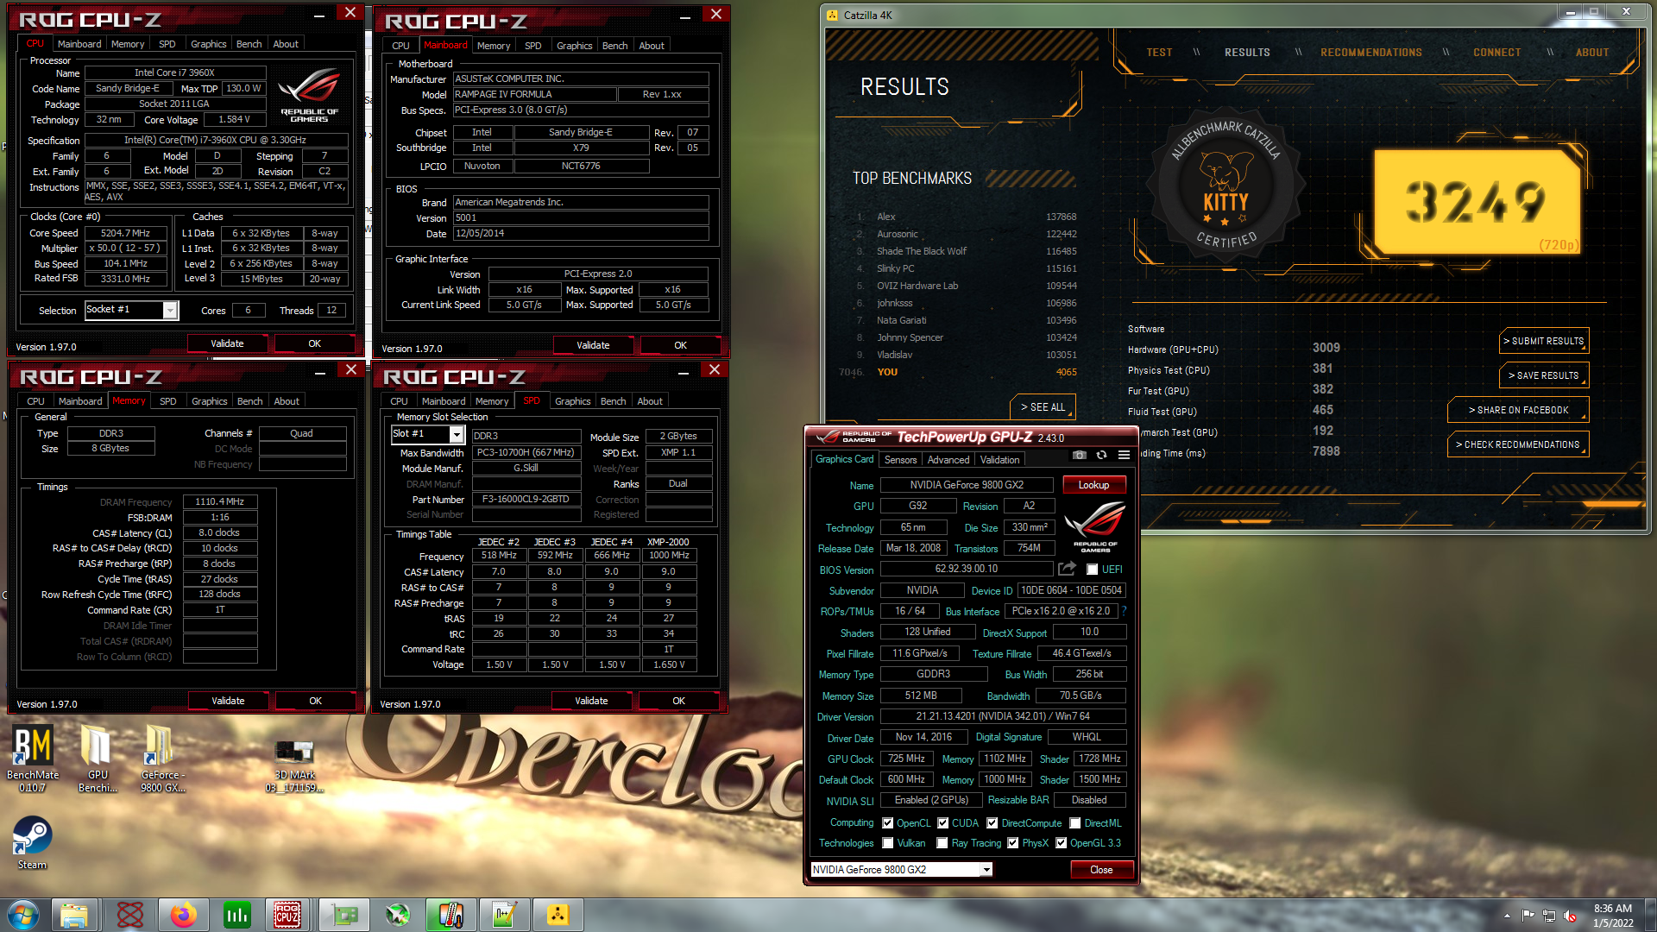
Task: Toggle the DirectCompute checkbox
Action: (x=992, y=823)
